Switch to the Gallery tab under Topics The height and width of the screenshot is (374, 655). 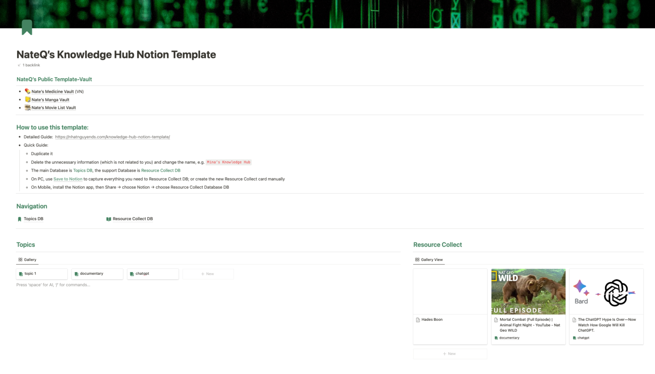30,259
